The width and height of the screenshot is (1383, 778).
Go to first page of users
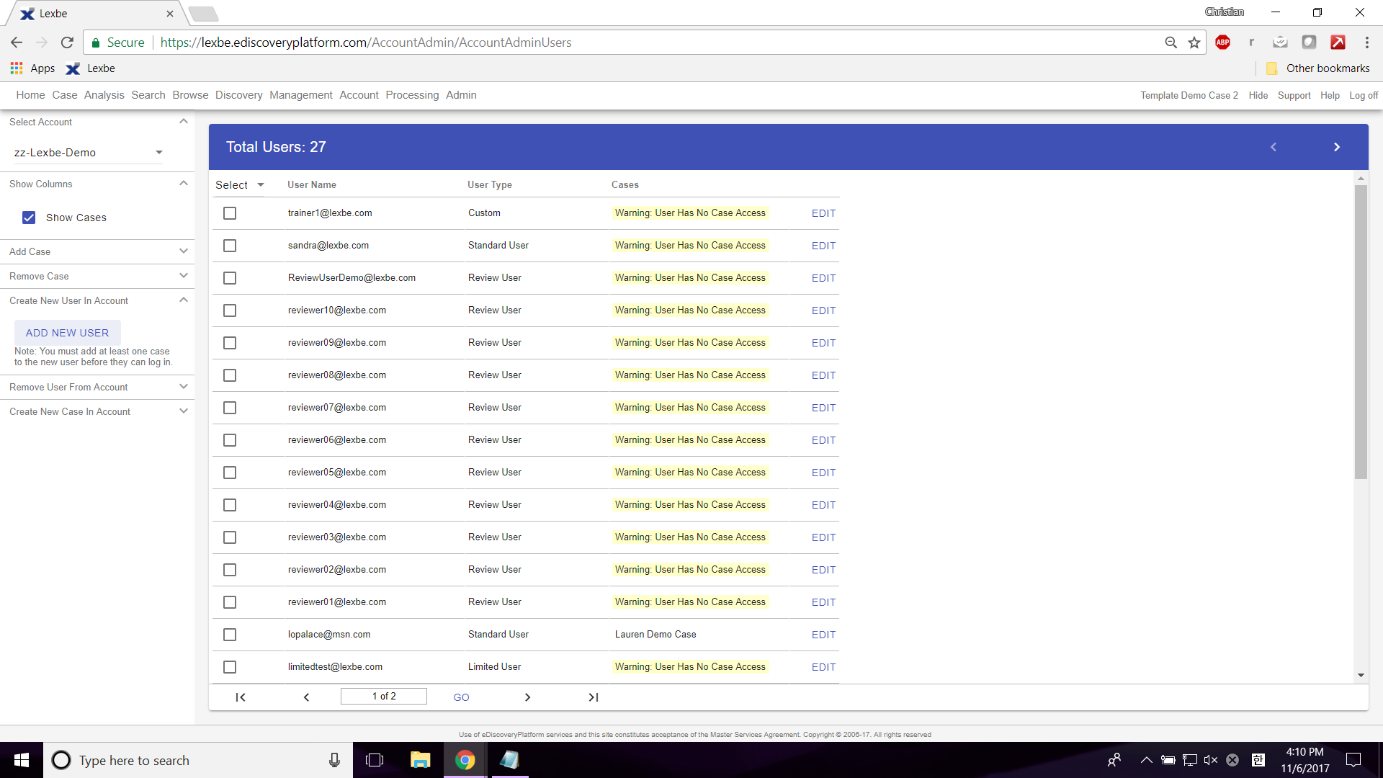point(241,697)
